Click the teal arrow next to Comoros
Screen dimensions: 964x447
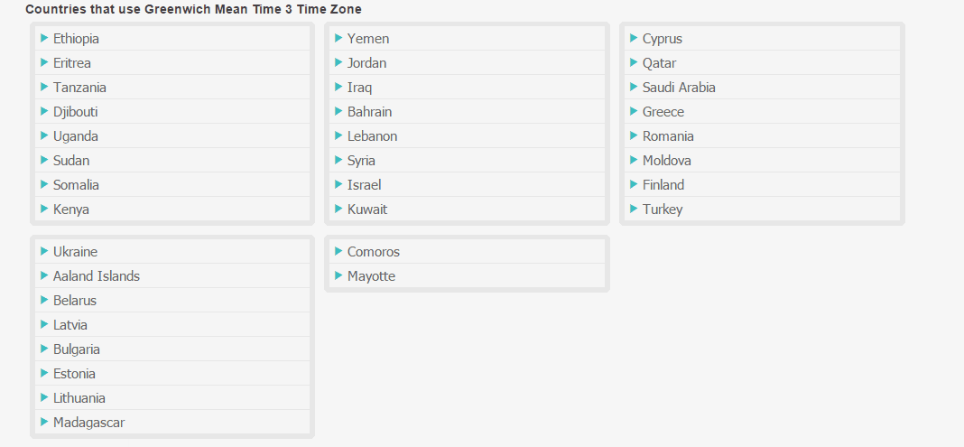click(x=338, y=251)
